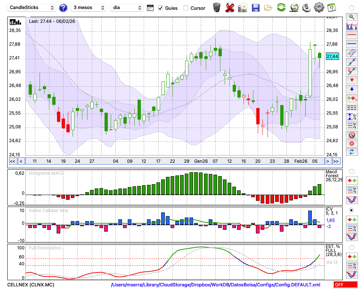Click the 'Last: 27.44 - 06/02/26' text
This screenshot has height=290, width=363.
click(x=52, y=21)
